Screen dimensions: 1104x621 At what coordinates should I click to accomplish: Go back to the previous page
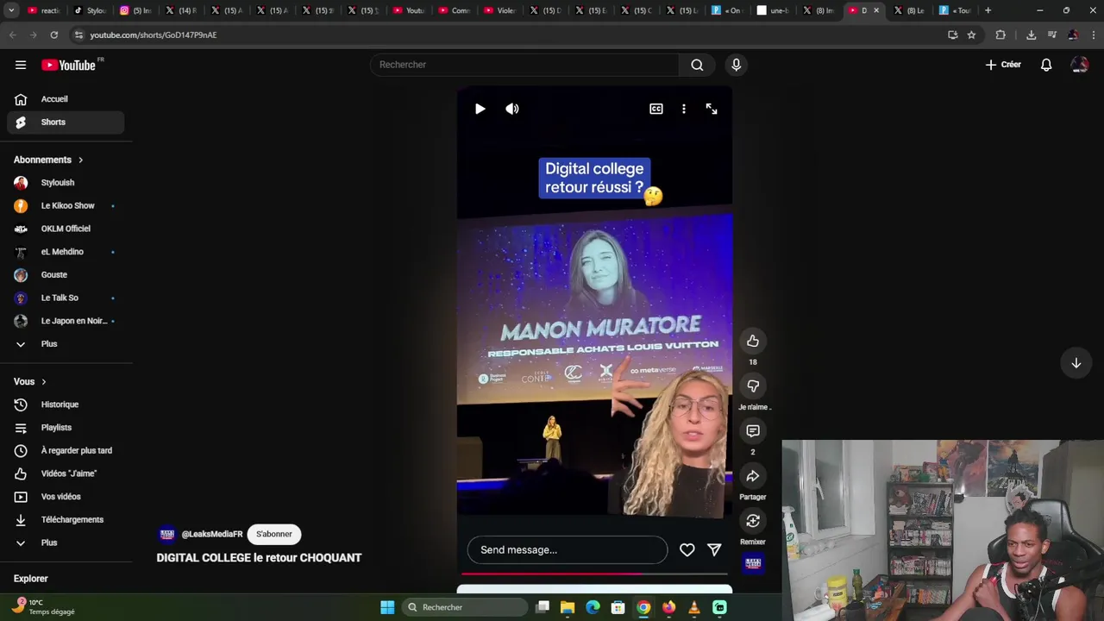(x=12, y=34)
